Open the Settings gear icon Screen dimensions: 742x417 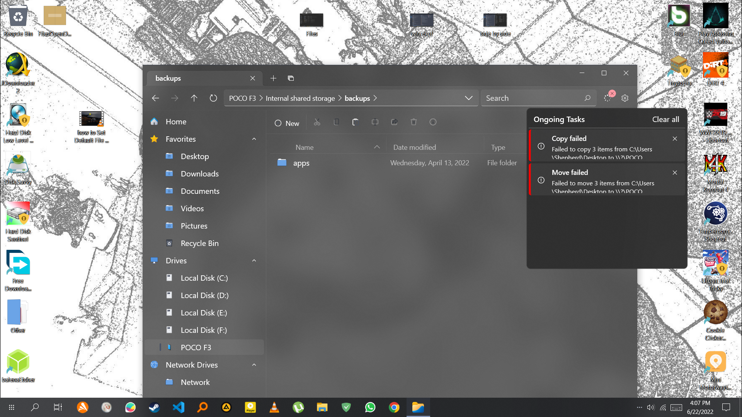point(625,98)
